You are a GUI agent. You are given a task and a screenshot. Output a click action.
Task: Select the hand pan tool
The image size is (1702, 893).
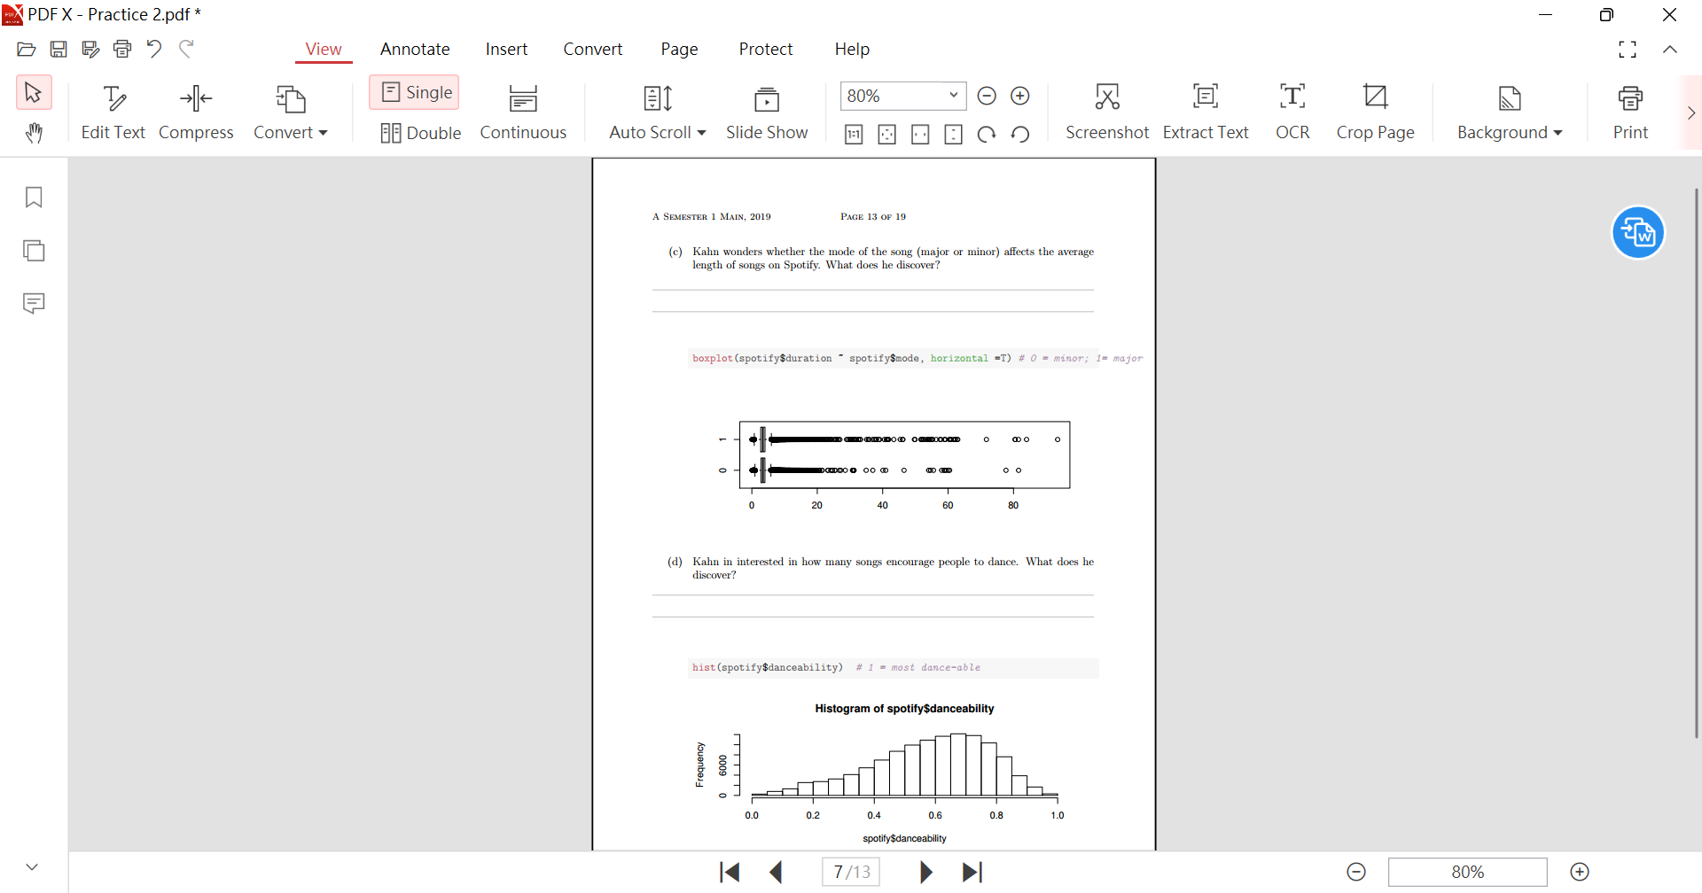click(34, 133)
